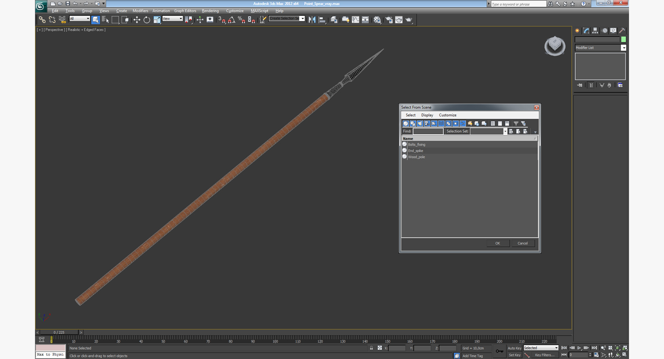Click the Maximize Viewport Toggle icon
The image size is (664, 359).
tap(625, 355)
